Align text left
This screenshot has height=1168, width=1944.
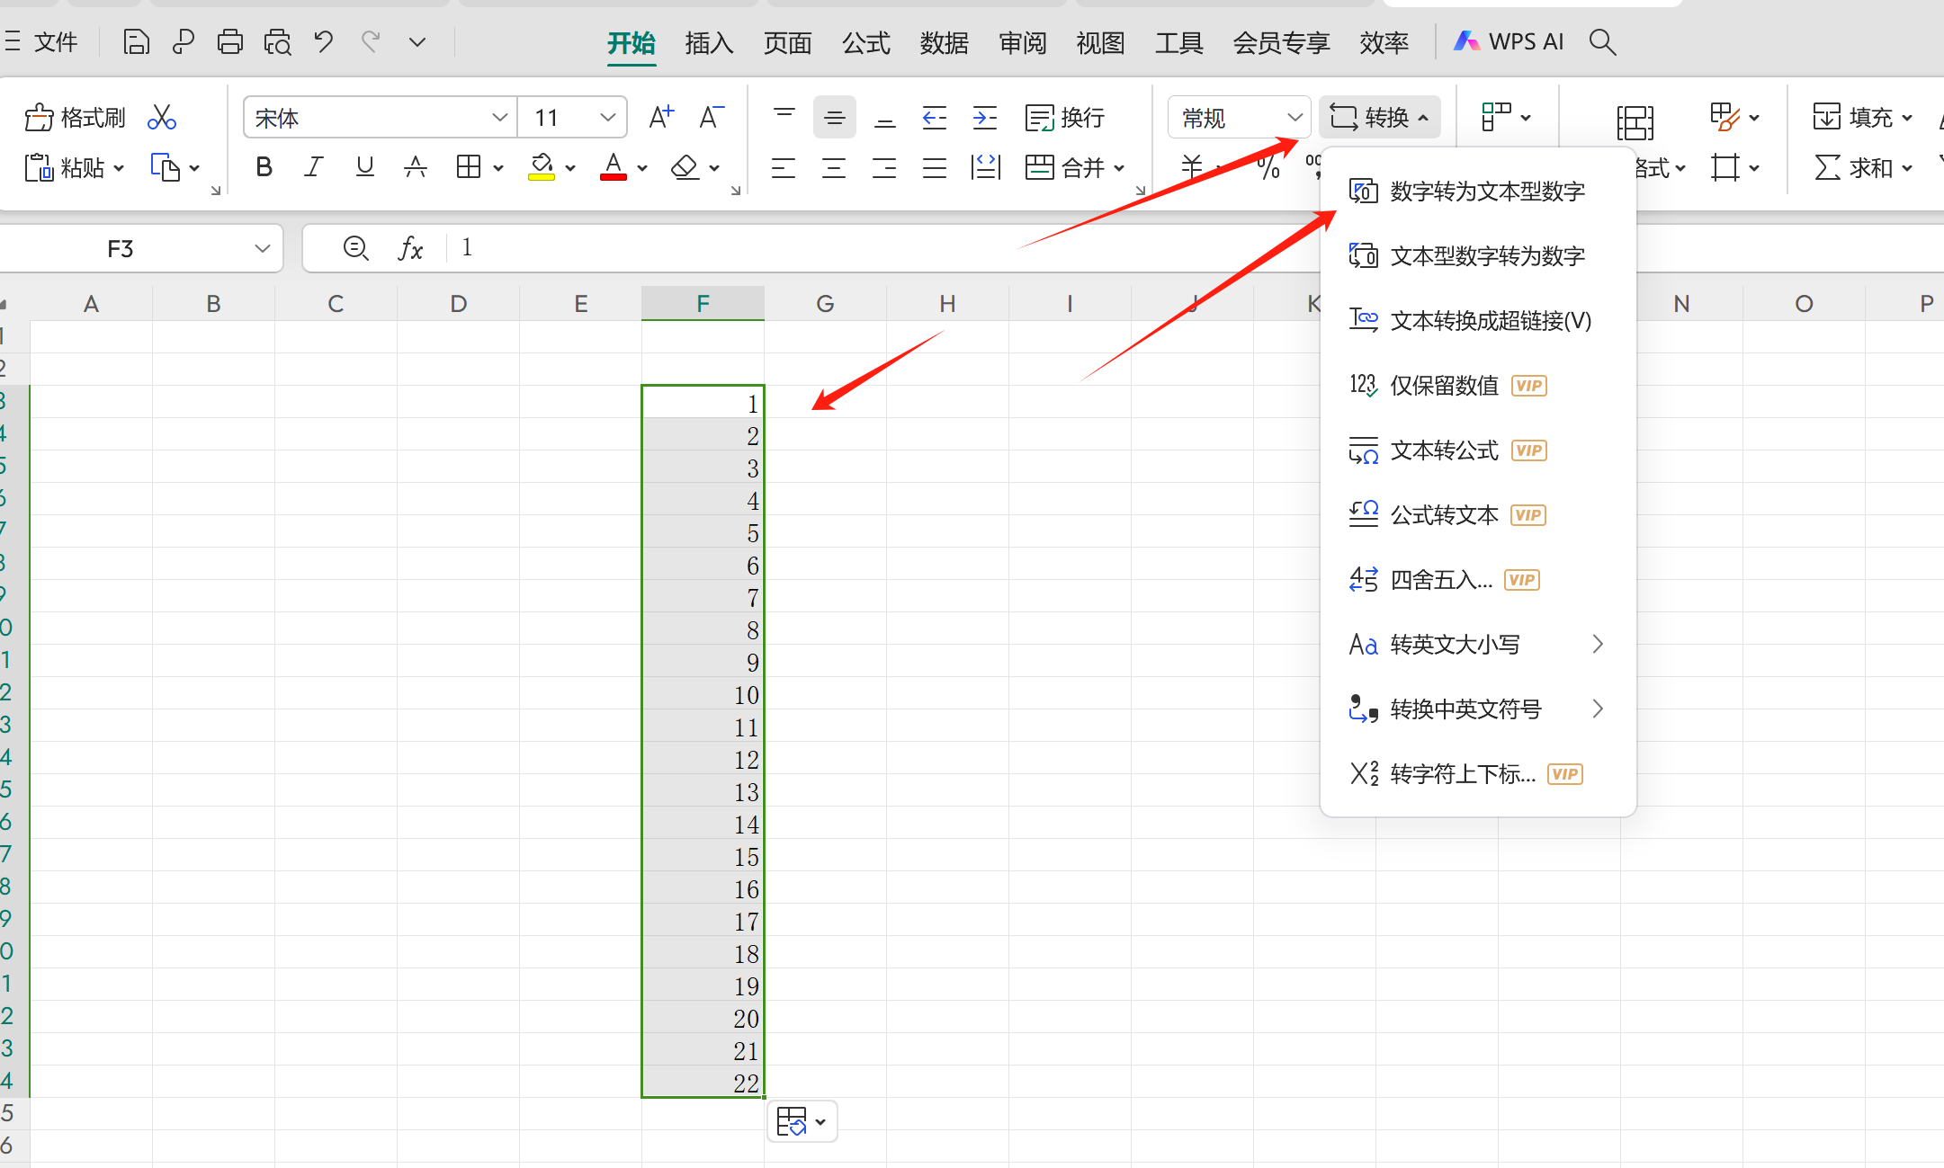pyautogui.click(x=784, y=168)
